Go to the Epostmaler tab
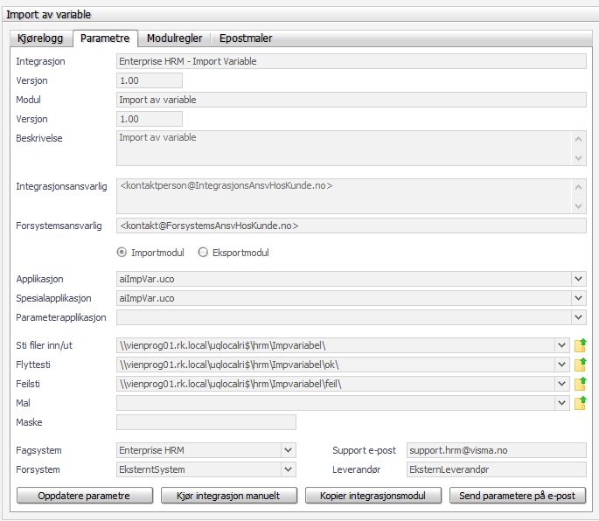Image resolution: width=599 pixels, height=521 pixels. pos(246,38)
